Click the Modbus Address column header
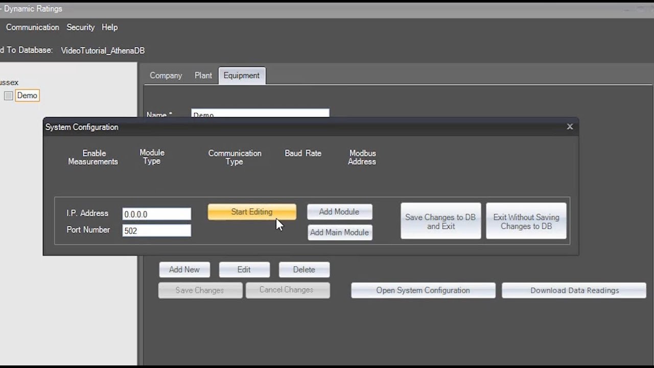654x368 pixels. pyautogui.click(x=362, y=157)
